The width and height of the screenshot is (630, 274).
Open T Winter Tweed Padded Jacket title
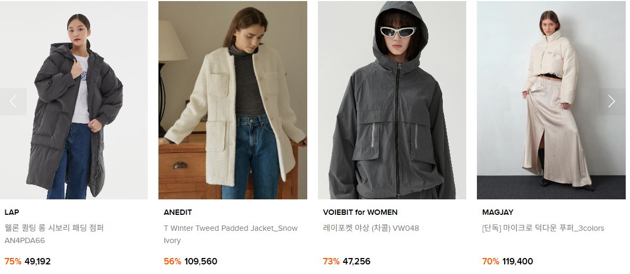pyautogui.click(x=230, y=234)
